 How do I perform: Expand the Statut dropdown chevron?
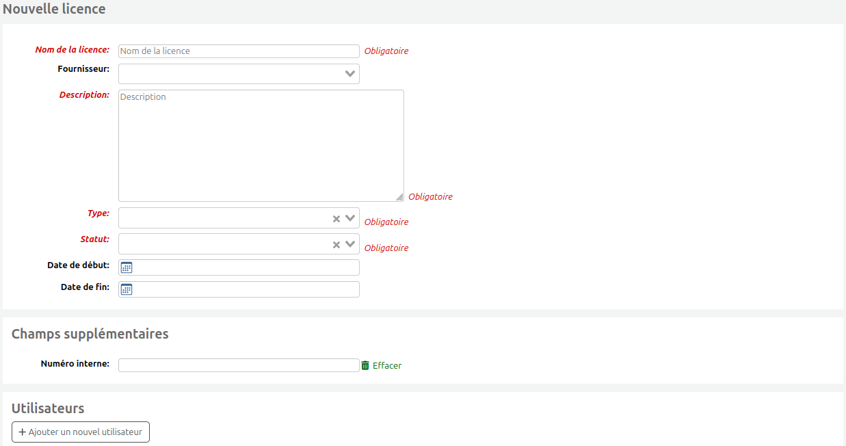click(x=350, y=244)
